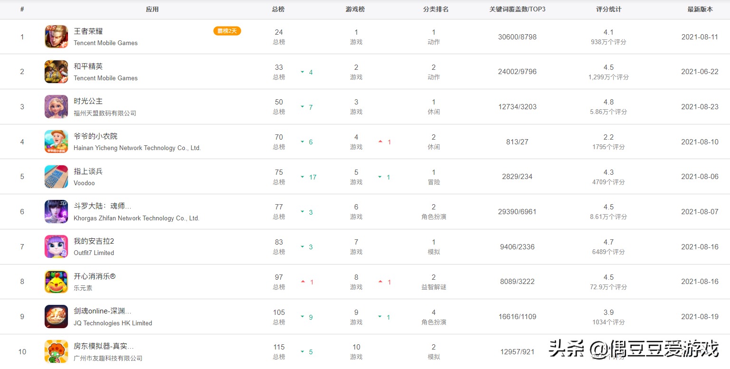The image size is (730, 369).
Task: Click version date 2021-08-11
Action: click(x=700, y=37)
